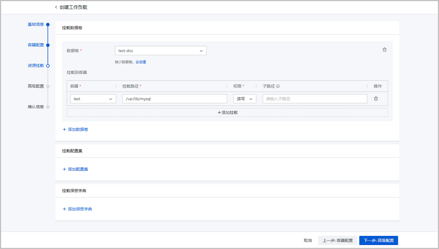Select the 资源挂载 step
This screenshot has height=249, width=439.
(x=36, y=66)
